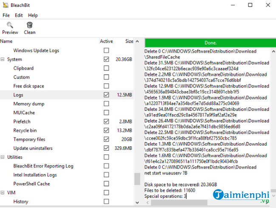The width and height of the screenshot is (276, 208).
Task: Collapse the VIM category
Action: click(3, 193)
